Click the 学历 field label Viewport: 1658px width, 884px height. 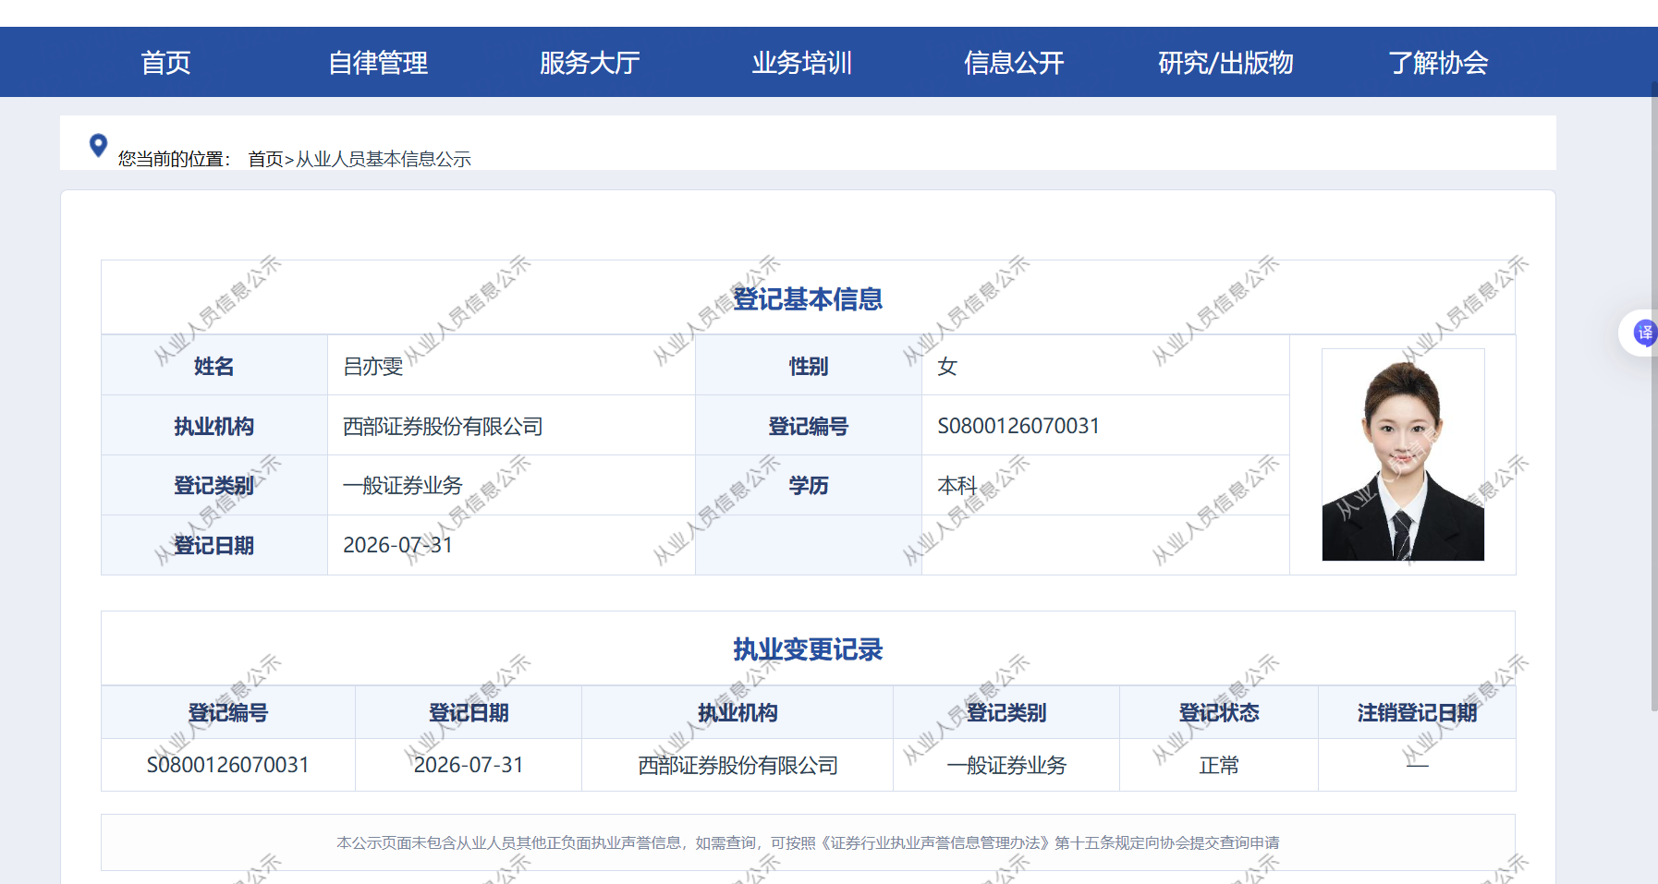(x=809, y=486)
